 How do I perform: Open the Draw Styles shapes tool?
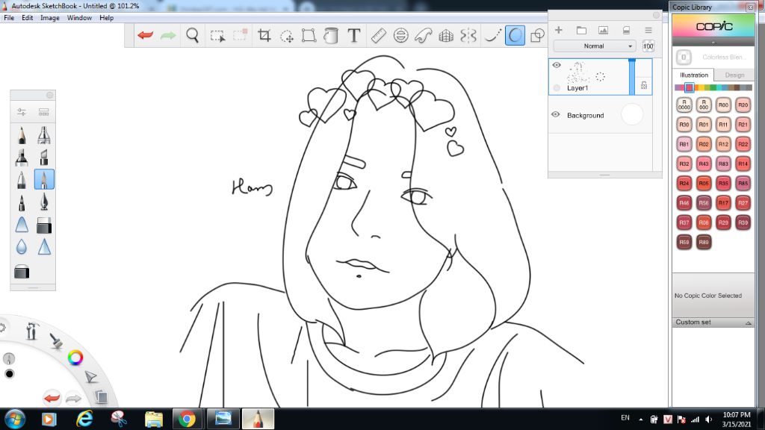(537, 36)
